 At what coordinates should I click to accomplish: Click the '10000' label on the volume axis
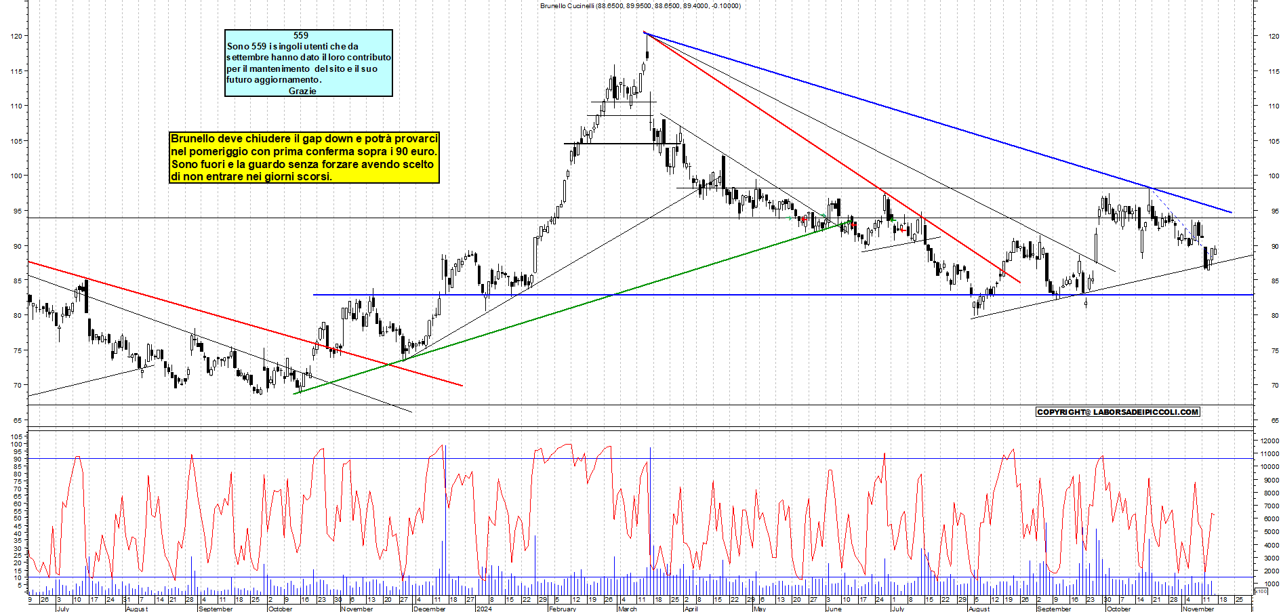(1269, 466)
